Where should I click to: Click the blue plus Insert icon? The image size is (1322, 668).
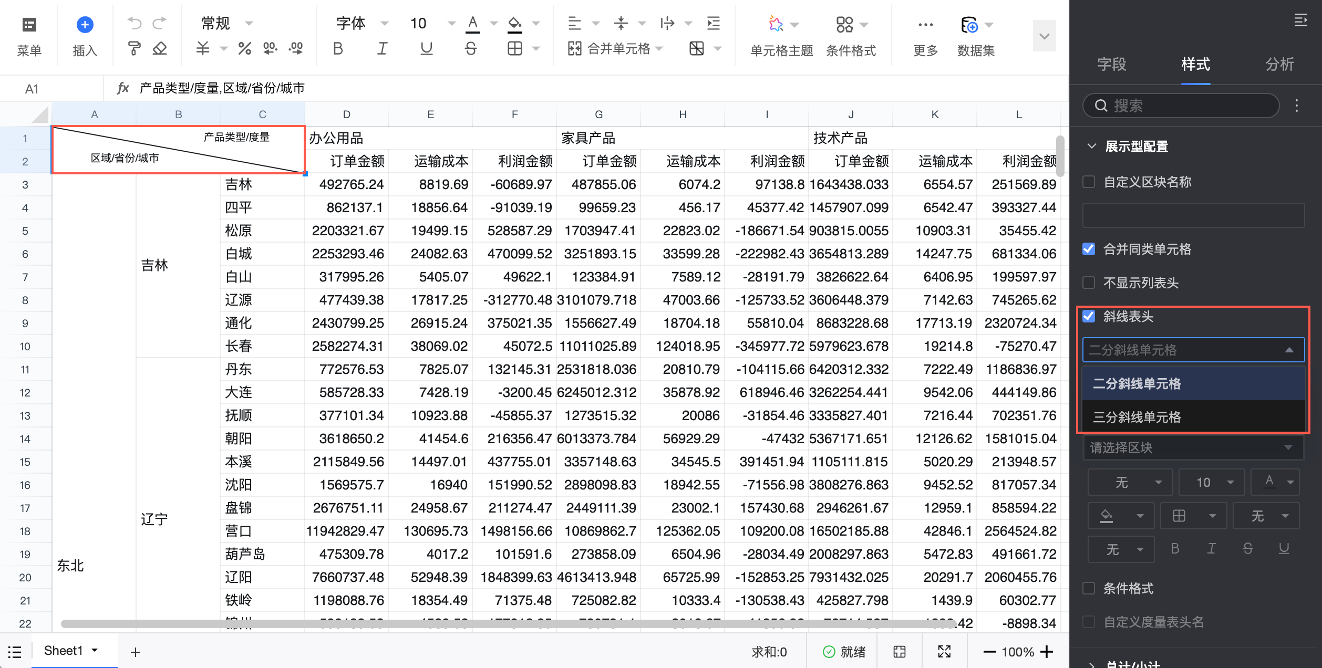click(x=85, y=25)
